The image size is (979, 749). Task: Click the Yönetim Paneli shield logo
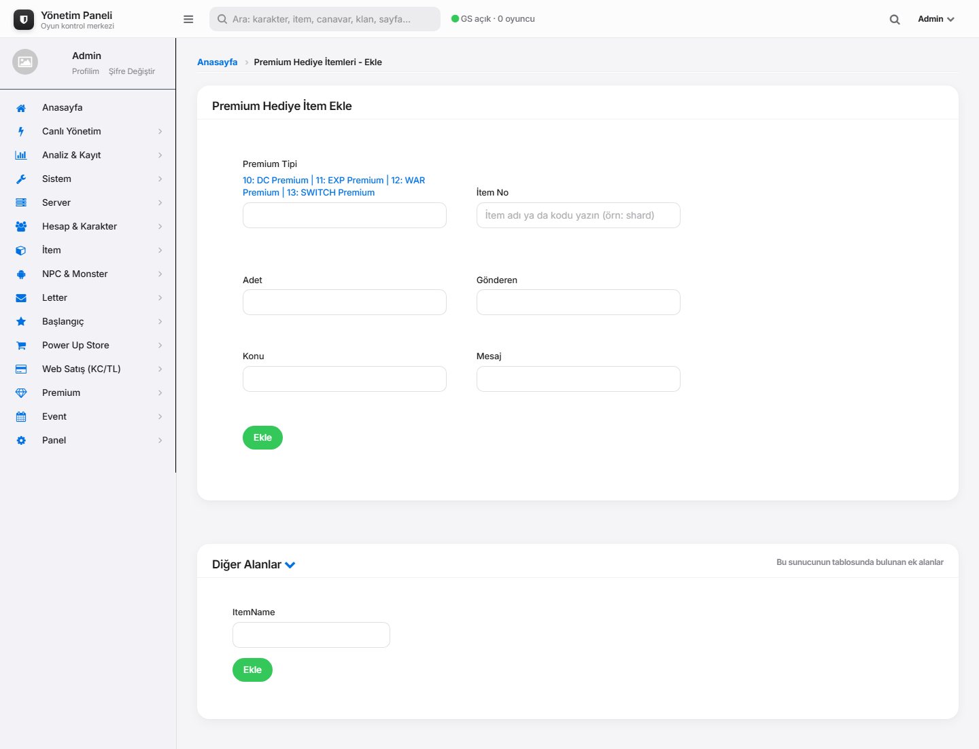[24, 20]
